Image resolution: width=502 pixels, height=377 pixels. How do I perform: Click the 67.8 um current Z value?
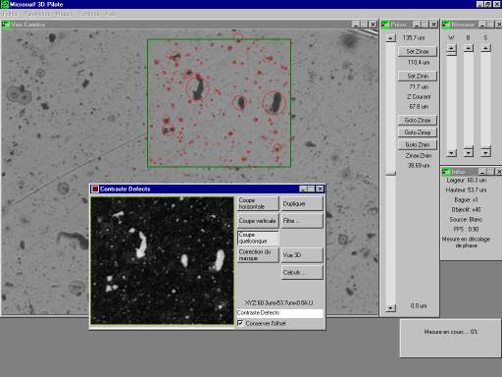419,107
